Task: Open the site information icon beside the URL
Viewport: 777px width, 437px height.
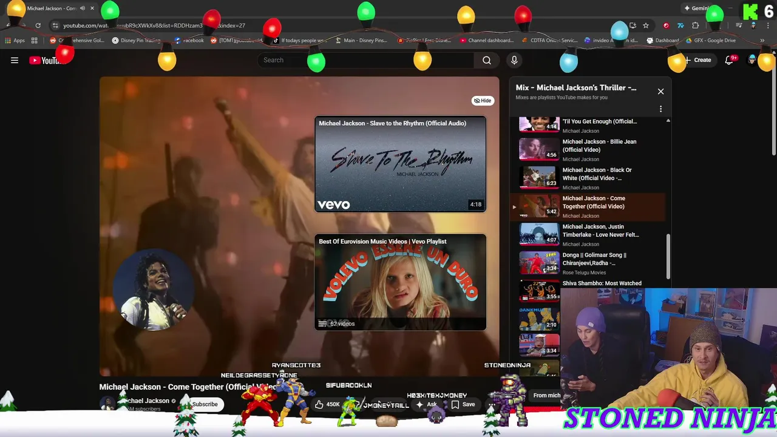Action: point(55,25)
